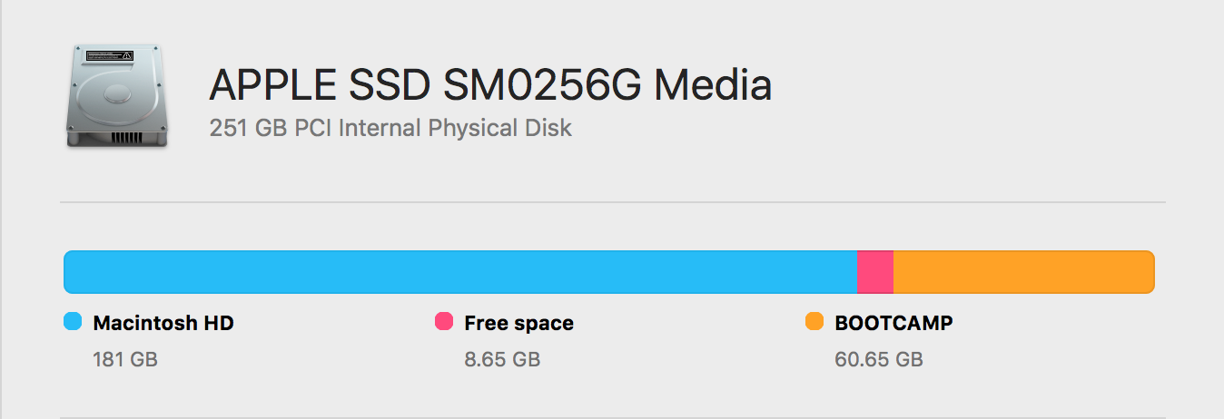Click the 60.65 GB size value
Viewport: 1224px width, 419px height.
pos(878,360)
